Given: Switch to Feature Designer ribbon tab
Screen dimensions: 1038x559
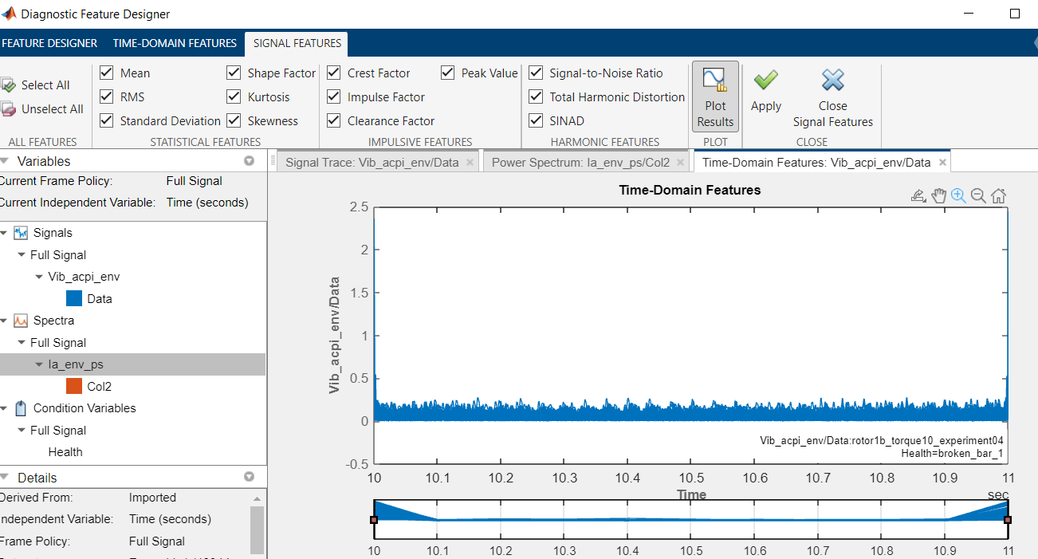Looking at the screenshot, I should point(49,43).
